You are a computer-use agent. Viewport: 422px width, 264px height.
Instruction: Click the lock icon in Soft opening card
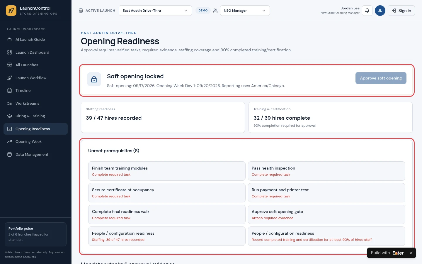click(x=94, y=79)
